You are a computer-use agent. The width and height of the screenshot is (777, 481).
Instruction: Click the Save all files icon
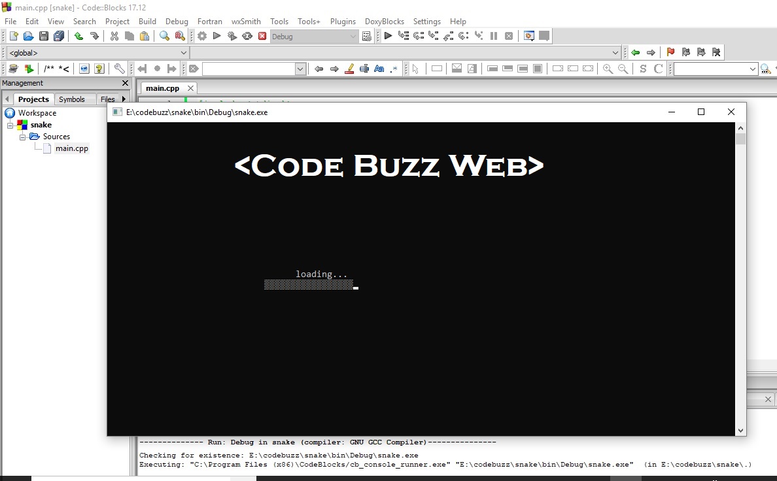pos(59,36)
